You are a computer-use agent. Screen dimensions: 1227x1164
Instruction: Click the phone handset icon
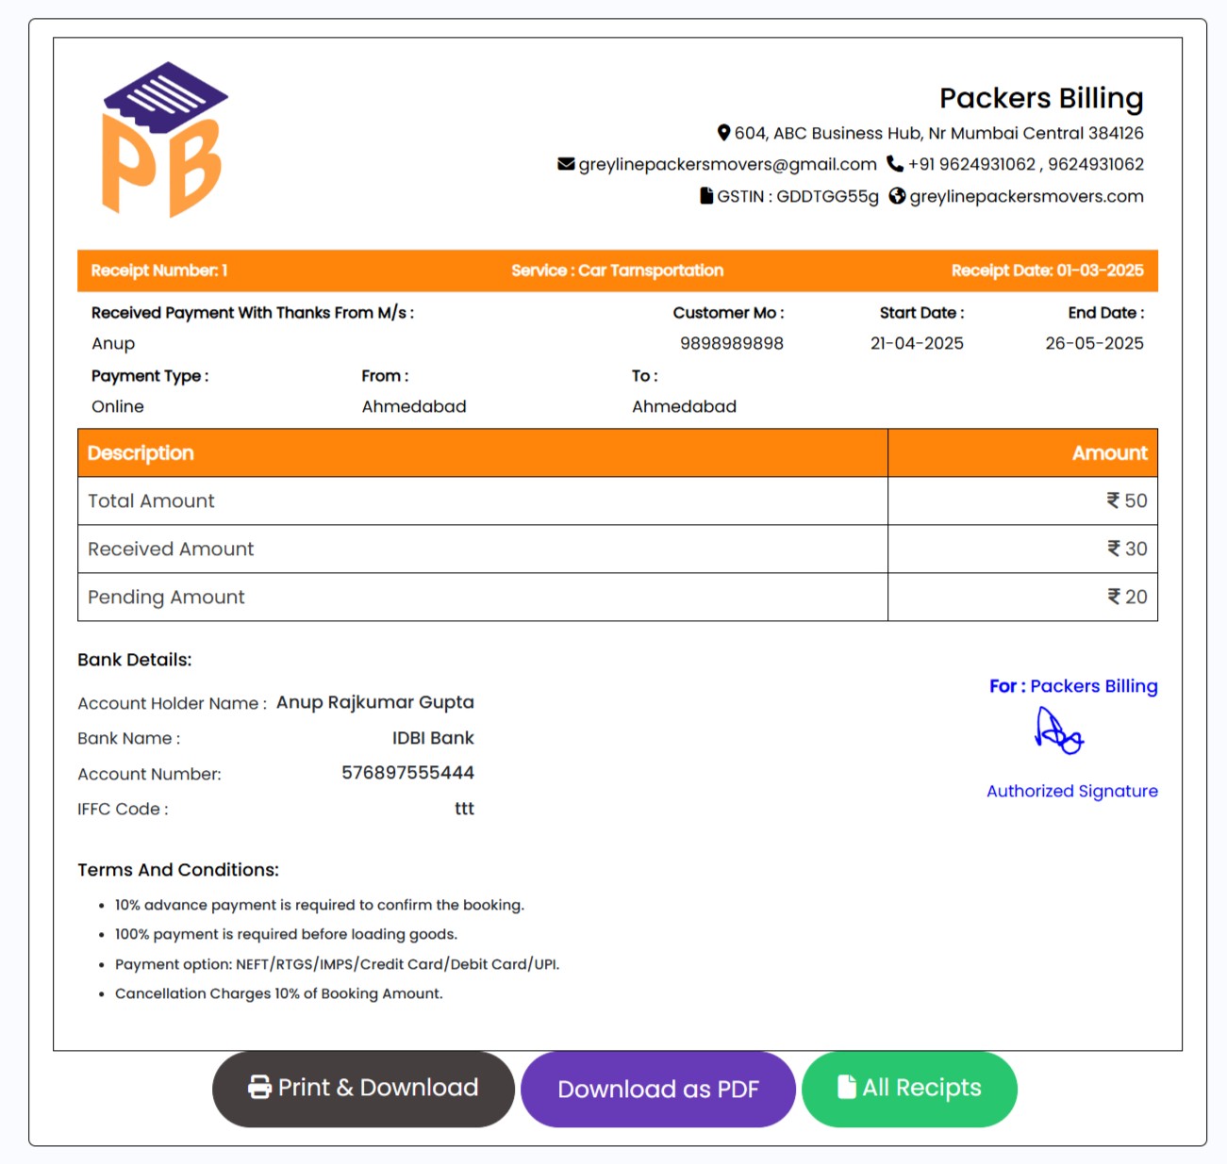(895, 164)
